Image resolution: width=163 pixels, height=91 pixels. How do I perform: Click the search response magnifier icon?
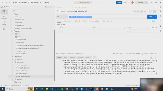point(155,58)
